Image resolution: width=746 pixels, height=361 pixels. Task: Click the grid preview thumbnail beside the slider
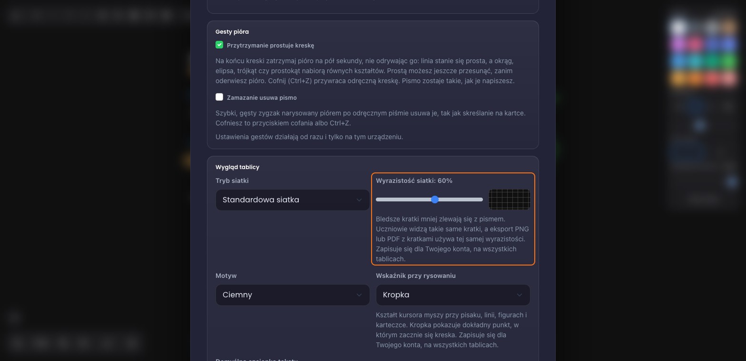510,199
